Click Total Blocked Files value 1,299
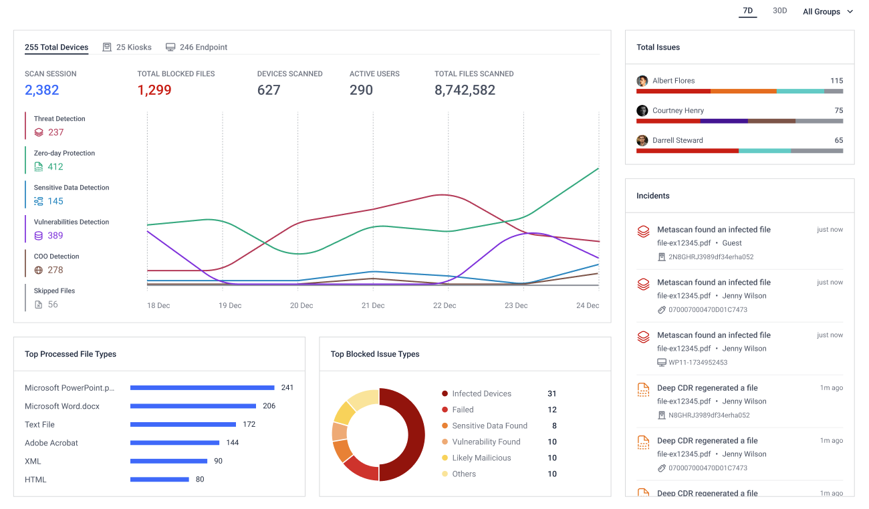Image resolution: width=869 pixels, height=509 pixels. (154, 90)
